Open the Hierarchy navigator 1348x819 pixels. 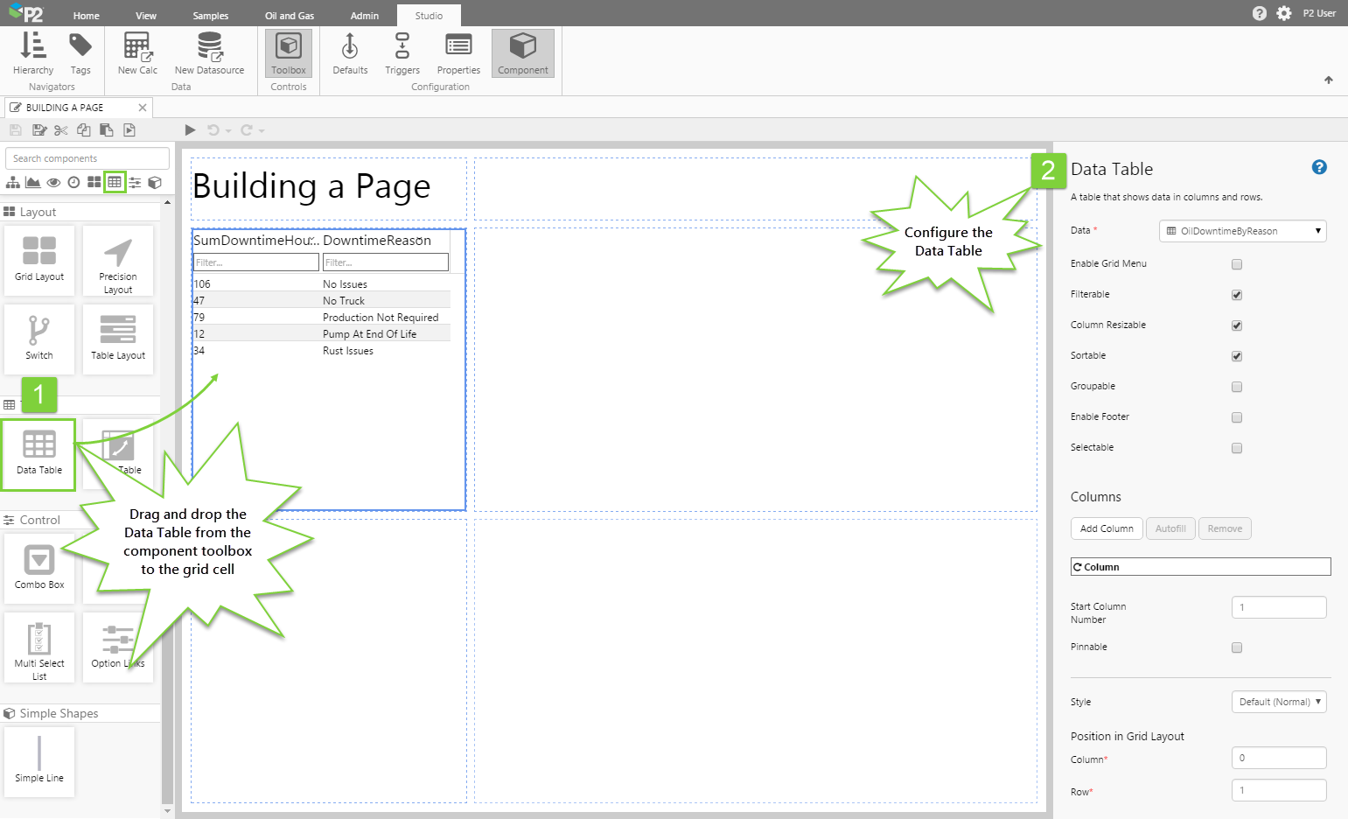33,53
